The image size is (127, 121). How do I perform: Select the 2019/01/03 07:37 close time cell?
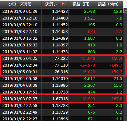click(x=20, y=99)
